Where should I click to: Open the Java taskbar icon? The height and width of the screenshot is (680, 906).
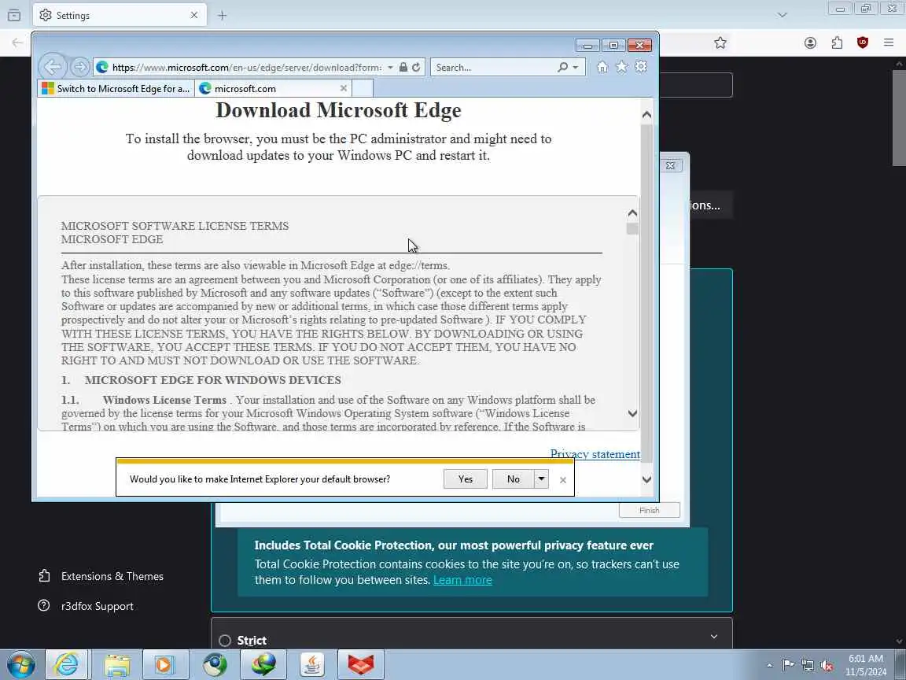[x=312, y=664]
